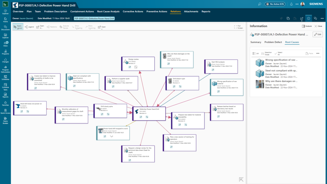Screen dimensions: 327x184
Task: Go to Schedules in the sidebar
Action: point(5,77)
